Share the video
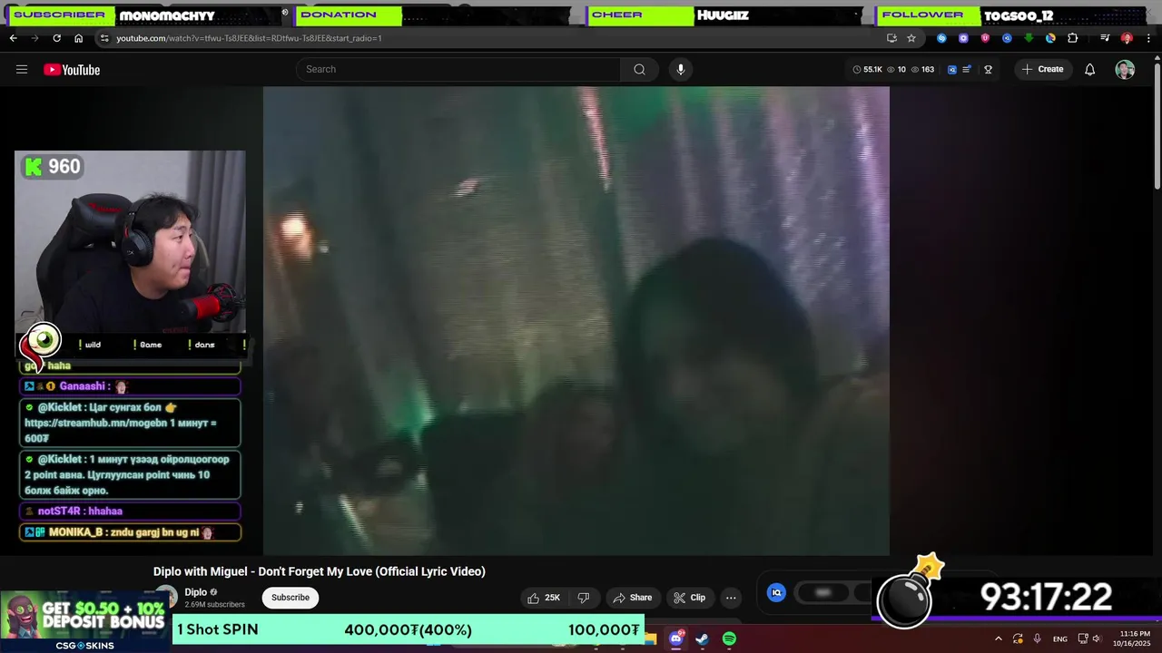Viewport: 1162px width, 653px height. coord(633,598)
